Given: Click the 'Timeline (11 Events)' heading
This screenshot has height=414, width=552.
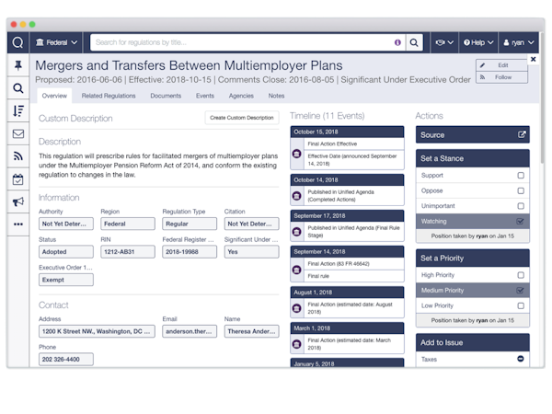Looking at the screenshot, I should [327, 116].
